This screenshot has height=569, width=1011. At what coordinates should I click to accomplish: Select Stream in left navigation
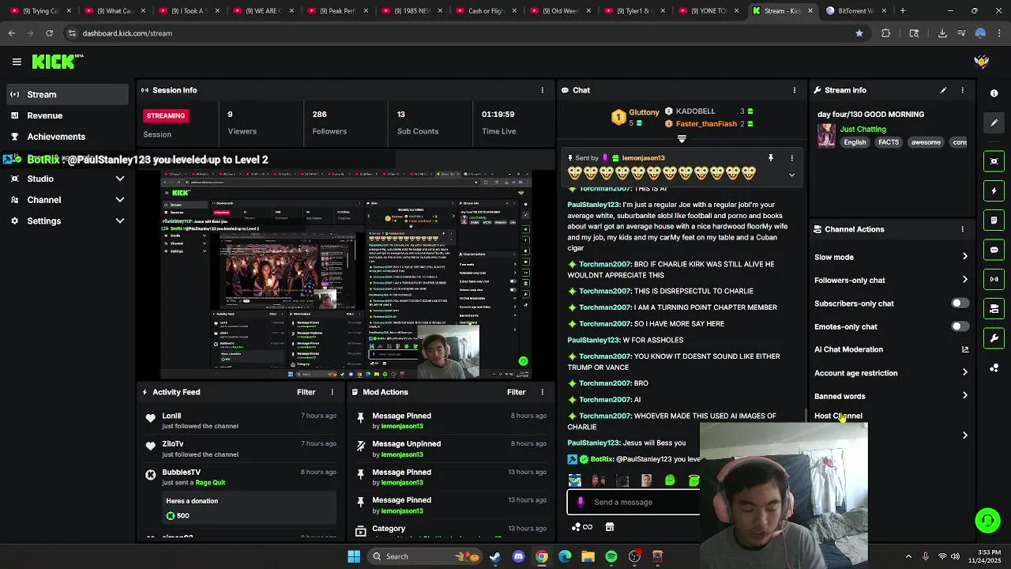pyautogui.click(x=66, y=95)
